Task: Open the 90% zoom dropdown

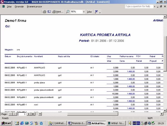Action: point(84,12)
